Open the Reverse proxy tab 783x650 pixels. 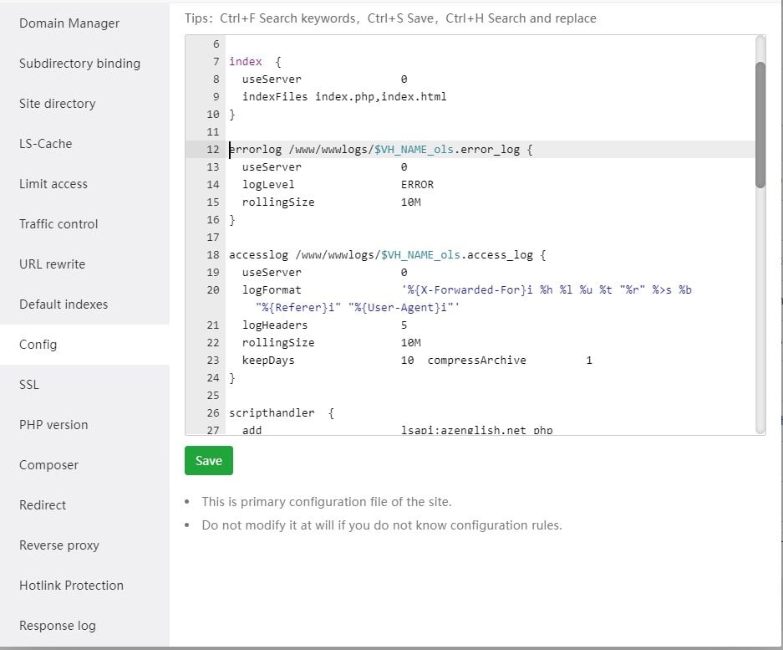click(59, 545)
